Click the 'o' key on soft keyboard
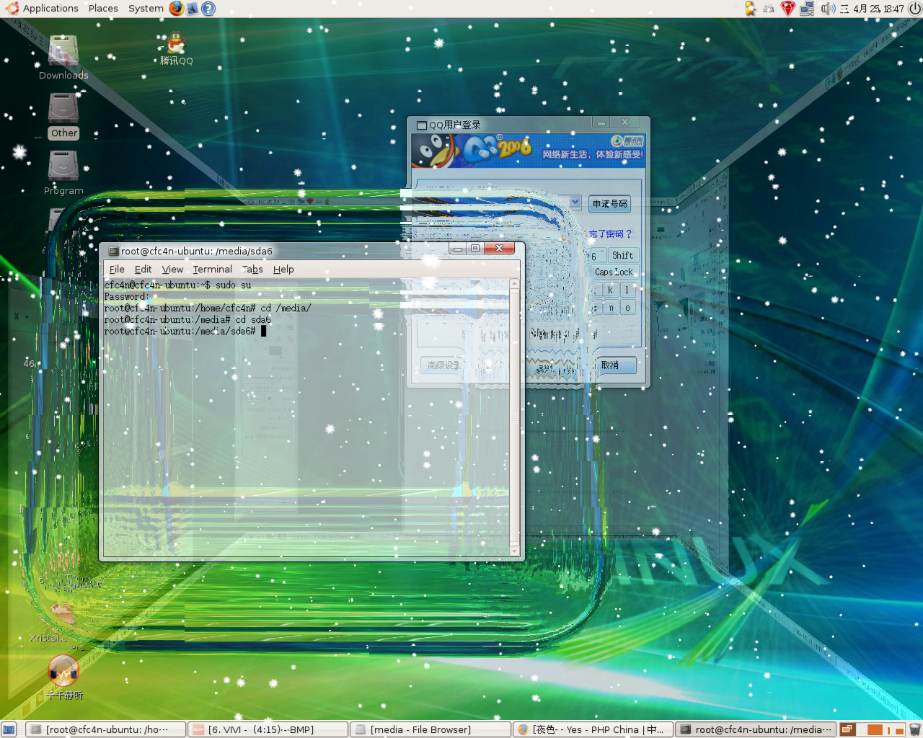The height and width of the screenshot is (738, 923). [x=627, y=308]
